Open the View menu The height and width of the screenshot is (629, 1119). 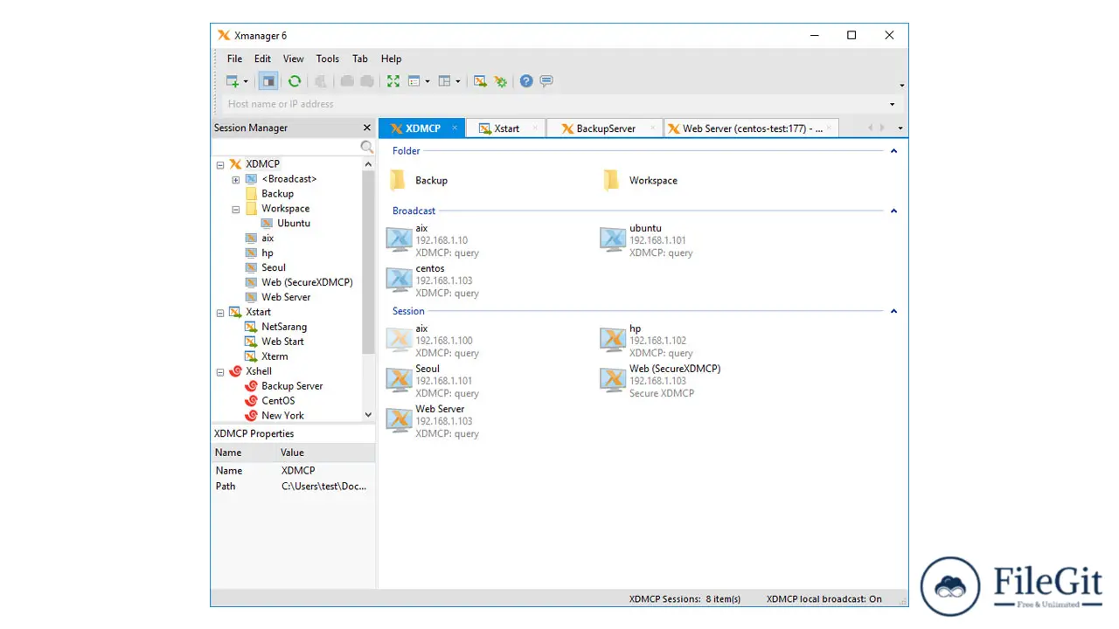(x=294, y=59)
